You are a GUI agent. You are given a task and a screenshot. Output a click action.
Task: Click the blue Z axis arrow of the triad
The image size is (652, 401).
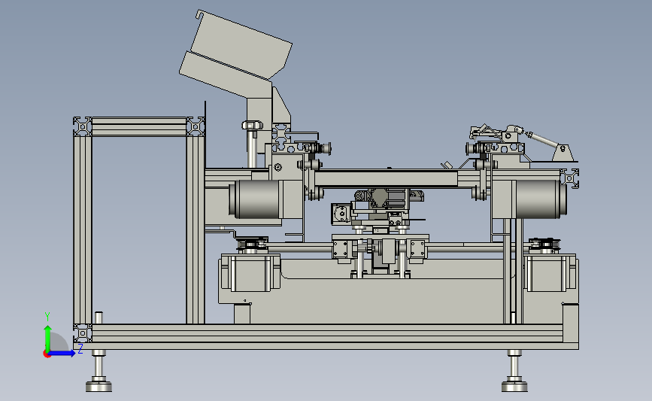click(x=62, y=354)
